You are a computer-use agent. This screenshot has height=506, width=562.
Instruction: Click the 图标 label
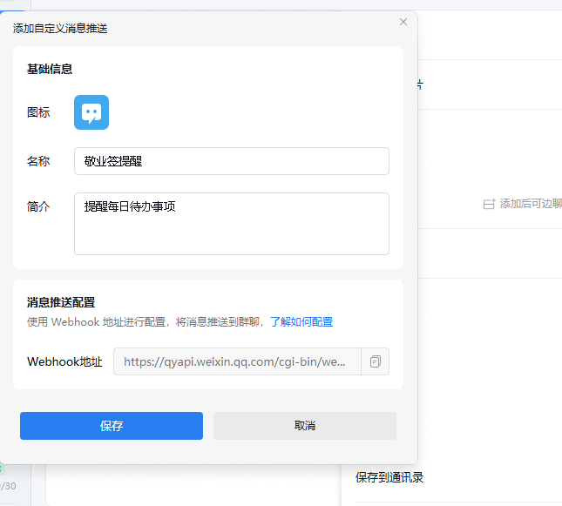point(38,112)
